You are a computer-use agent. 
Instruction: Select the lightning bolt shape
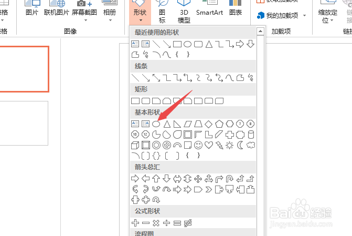click(219, 145)
